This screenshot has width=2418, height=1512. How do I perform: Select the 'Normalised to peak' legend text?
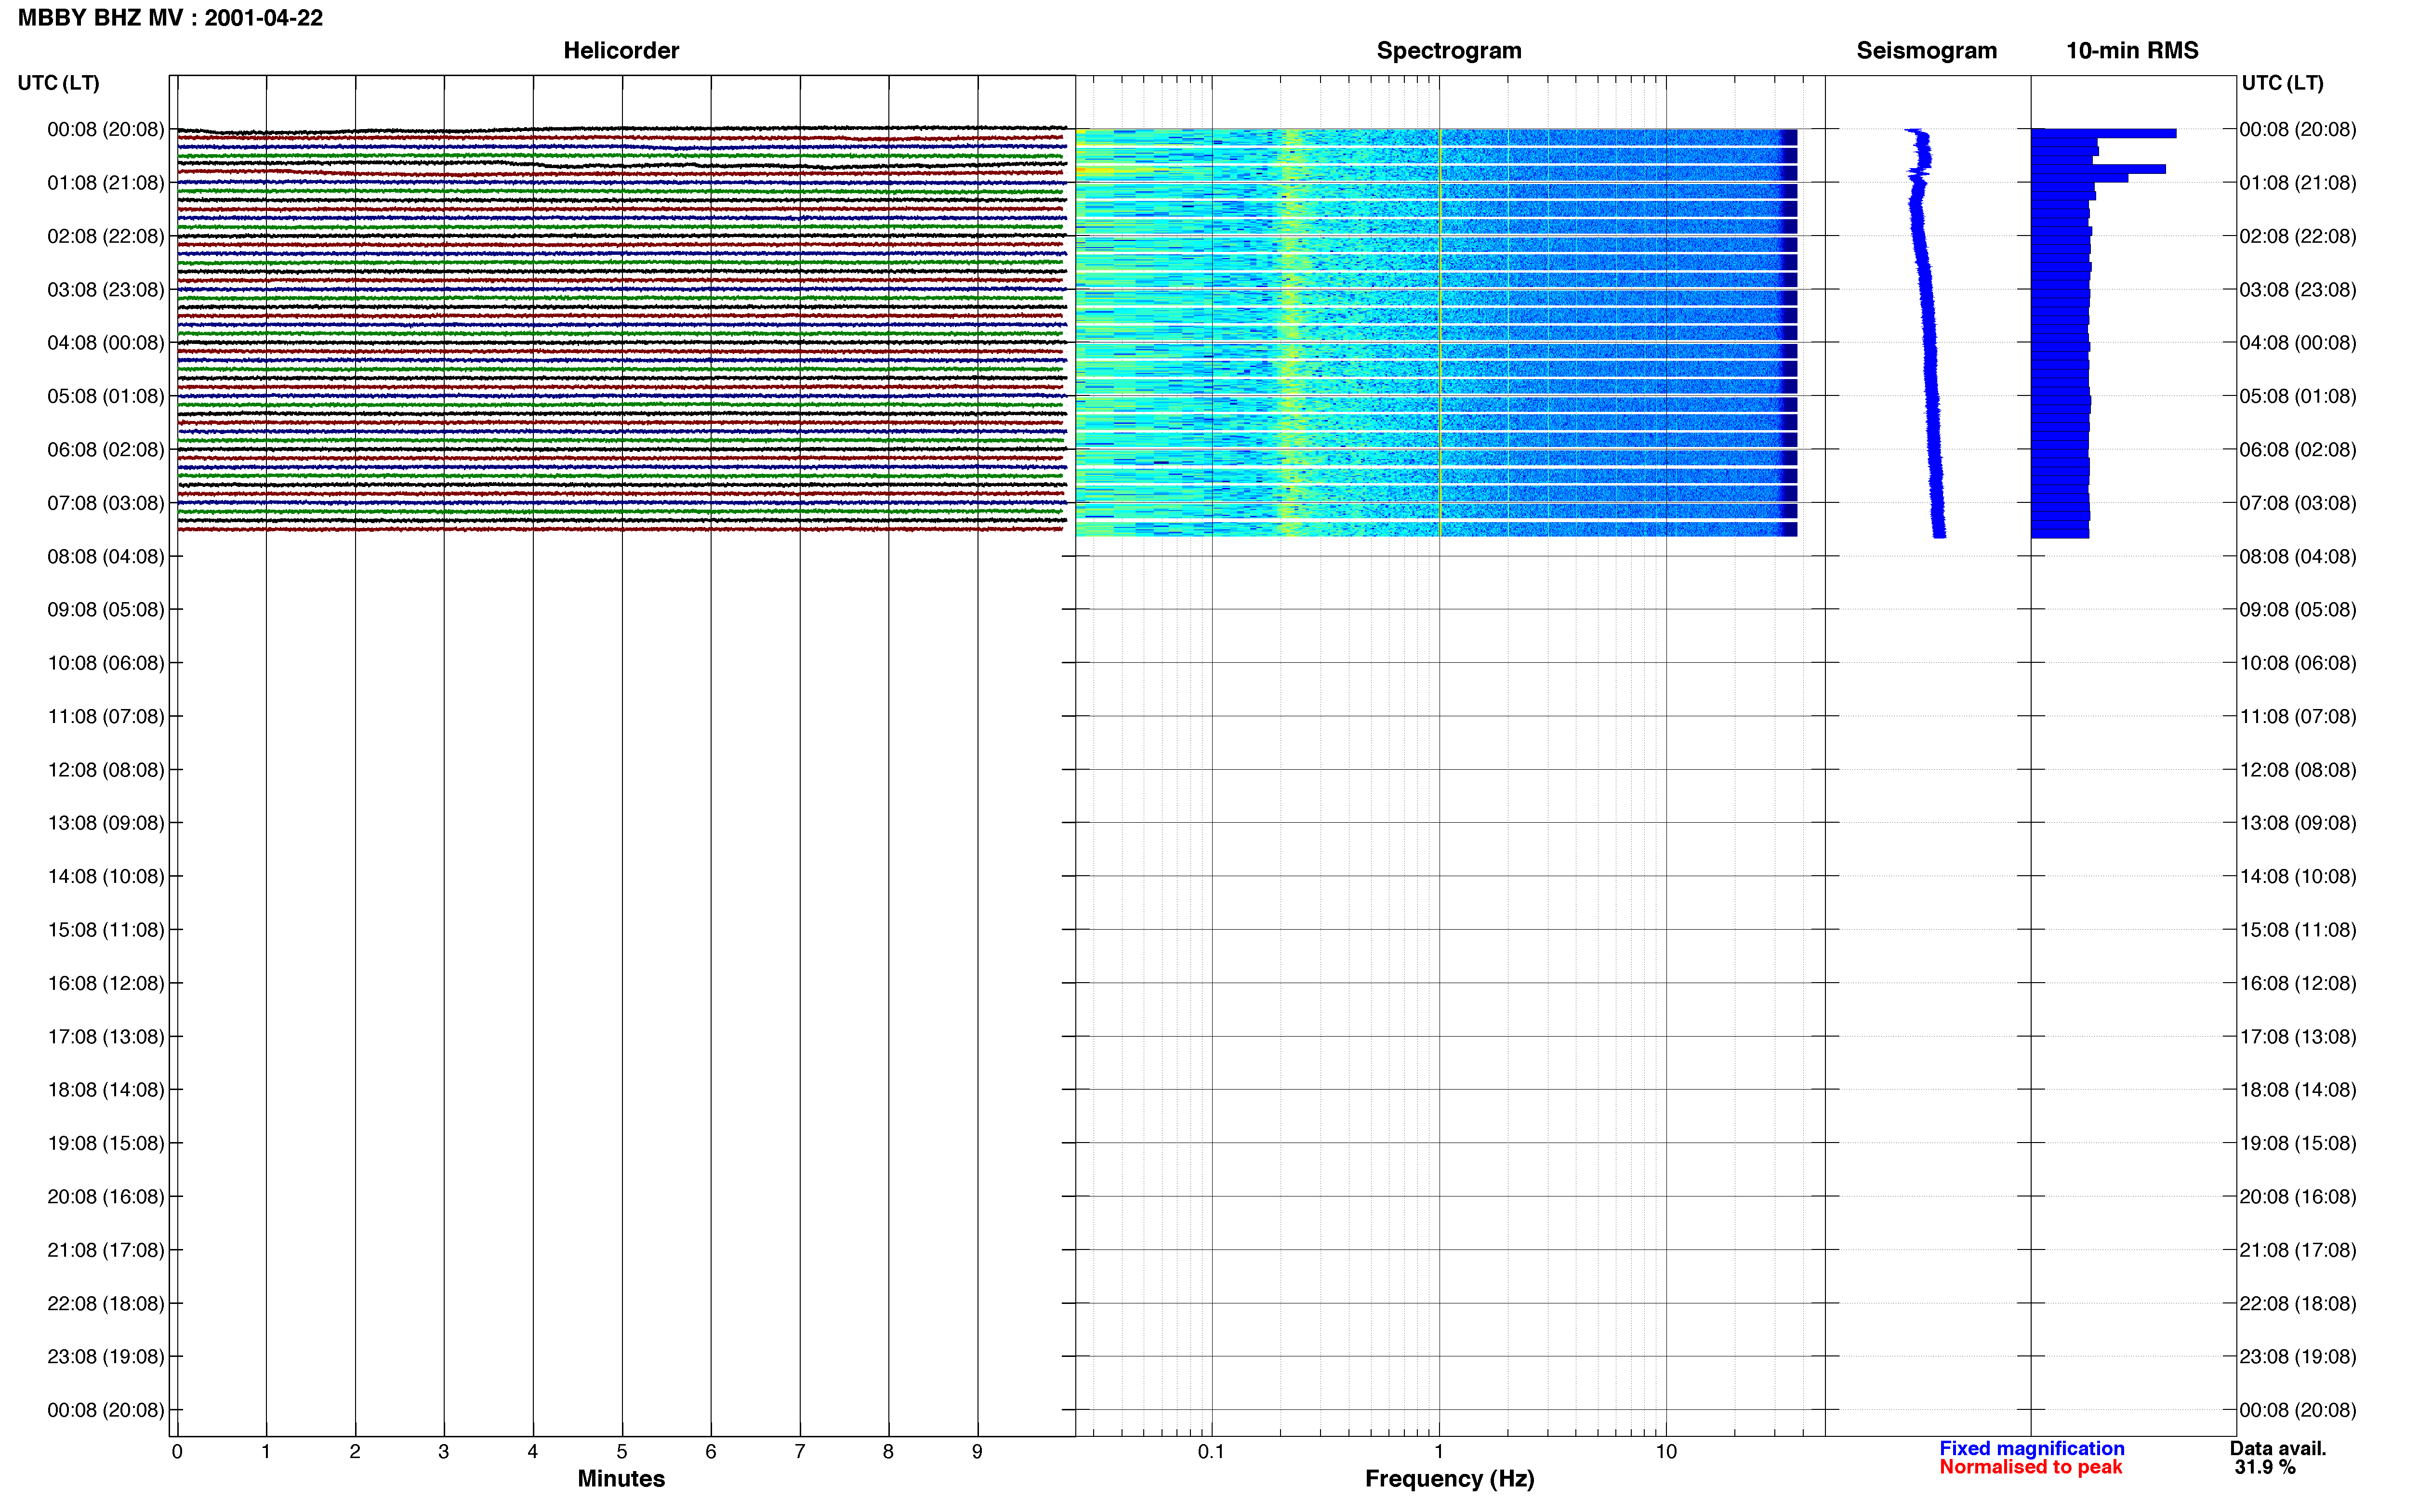point(2030,1467)
